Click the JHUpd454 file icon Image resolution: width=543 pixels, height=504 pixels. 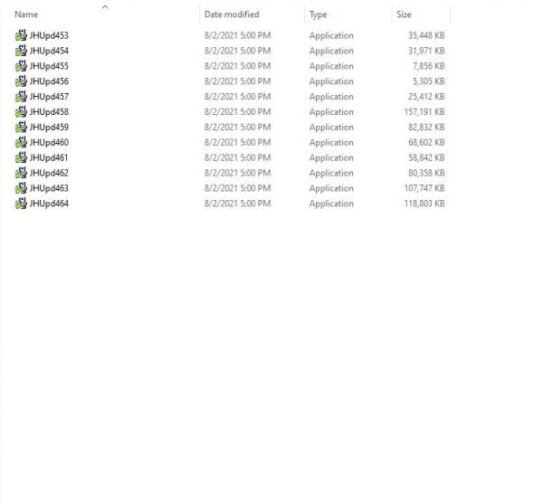pyautogui.click(x=21, y=51)
